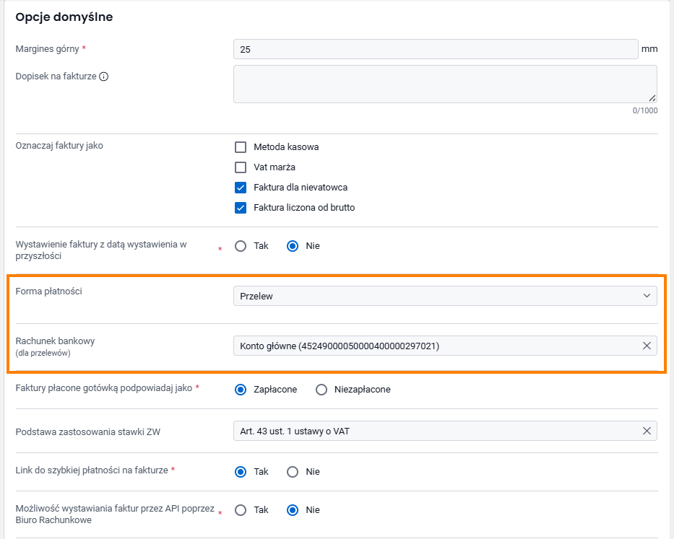Clear the Rachunek bankowy selection with X
This screenshot has width=674, height=539.
click(647, 346)
